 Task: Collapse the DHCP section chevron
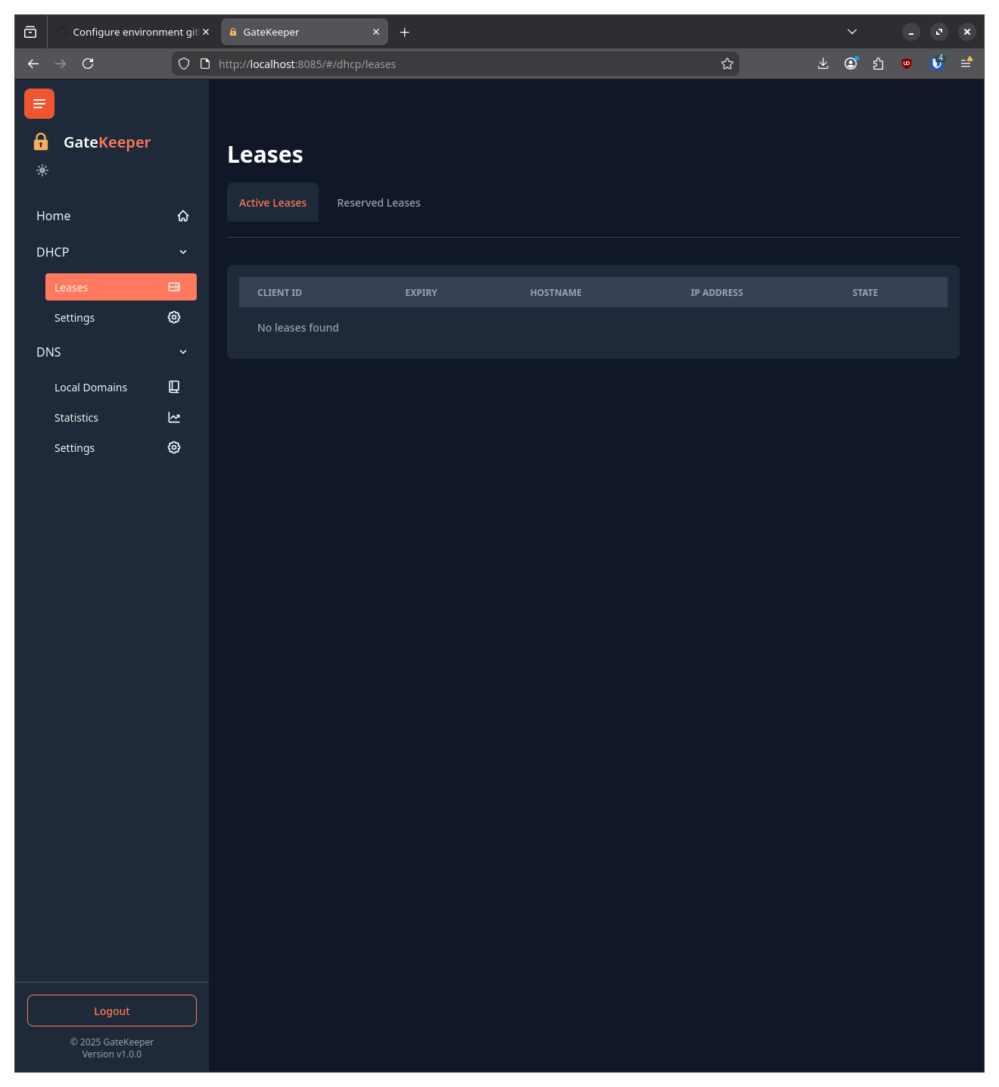(182, 251)
